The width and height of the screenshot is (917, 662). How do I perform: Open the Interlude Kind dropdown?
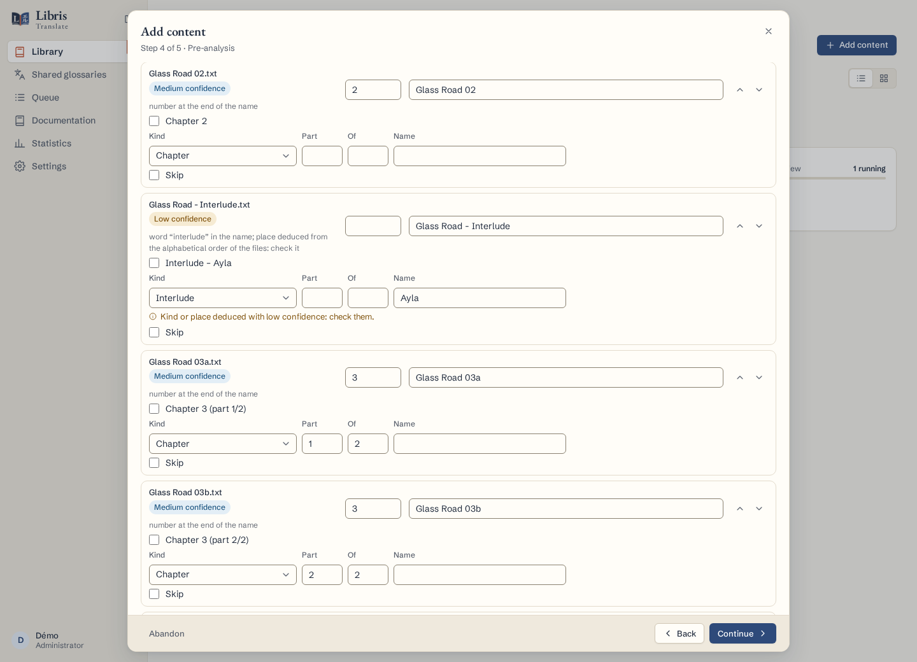coord(223,298)
